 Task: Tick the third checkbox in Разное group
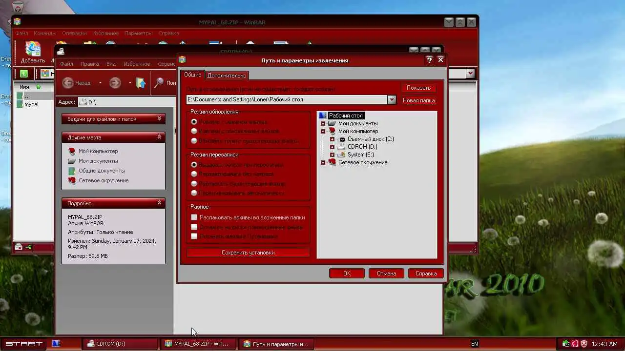(x=194, y=236)
